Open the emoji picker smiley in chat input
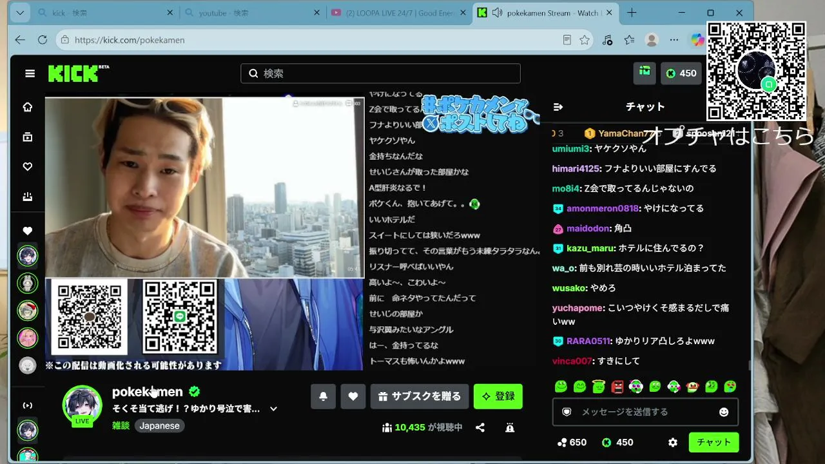Image resolution: width=825 pixels, height=464 pixels. (x=724, y=412)
